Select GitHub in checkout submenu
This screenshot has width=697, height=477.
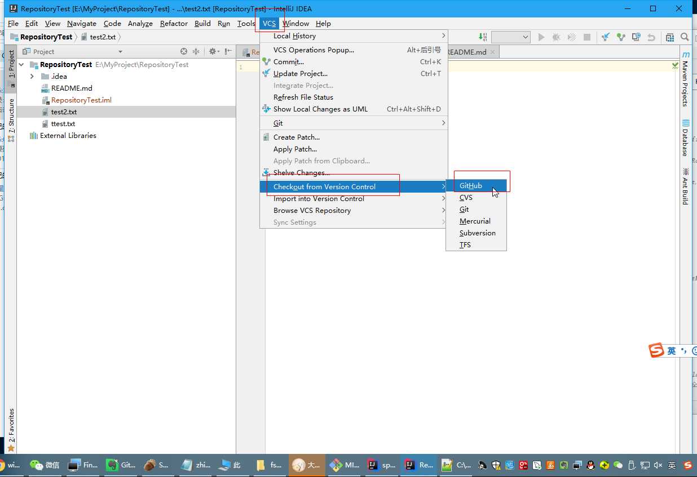coord(476,186)
